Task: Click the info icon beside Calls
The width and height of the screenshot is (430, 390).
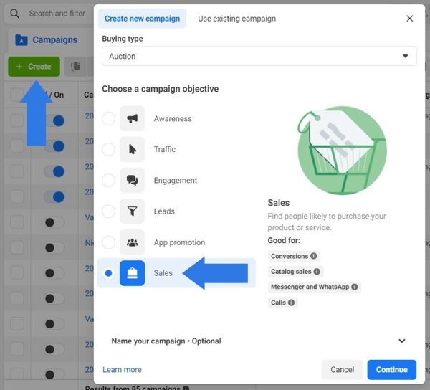Action: pos(292,303)
